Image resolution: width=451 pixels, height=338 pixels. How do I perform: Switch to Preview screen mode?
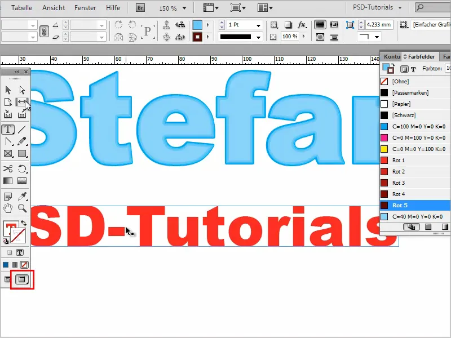(22, 279)
